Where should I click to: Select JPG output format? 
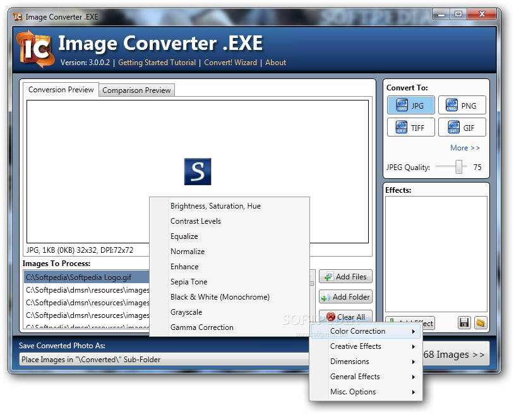pos(410,105)
